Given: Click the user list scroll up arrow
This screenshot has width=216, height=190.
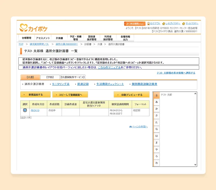Looking at the screenshot, I should pos(195,93).
